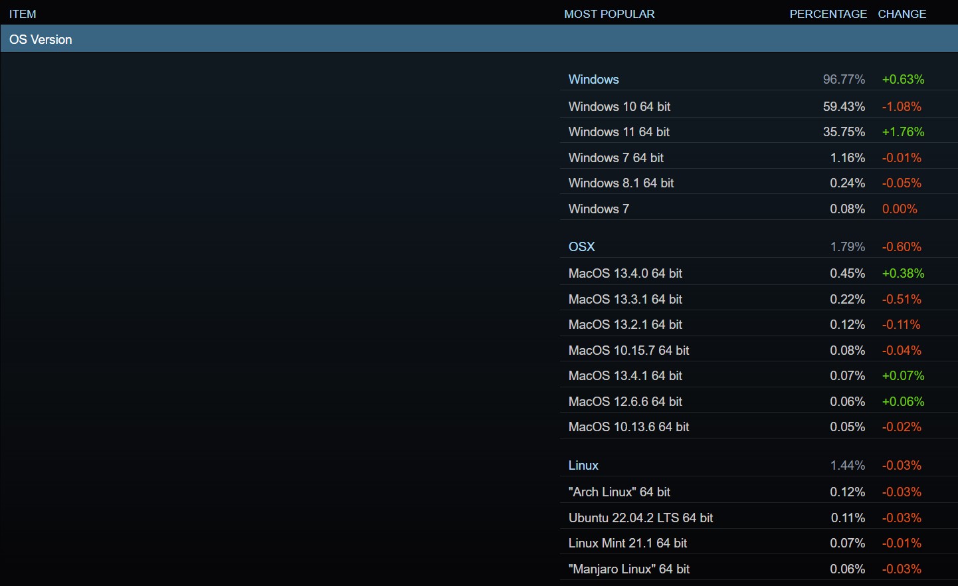Click the 0.45% value for MacOS 13.4.0
Image resolution: width=958 pixels, height=586 pixels.
pos(847,273)
